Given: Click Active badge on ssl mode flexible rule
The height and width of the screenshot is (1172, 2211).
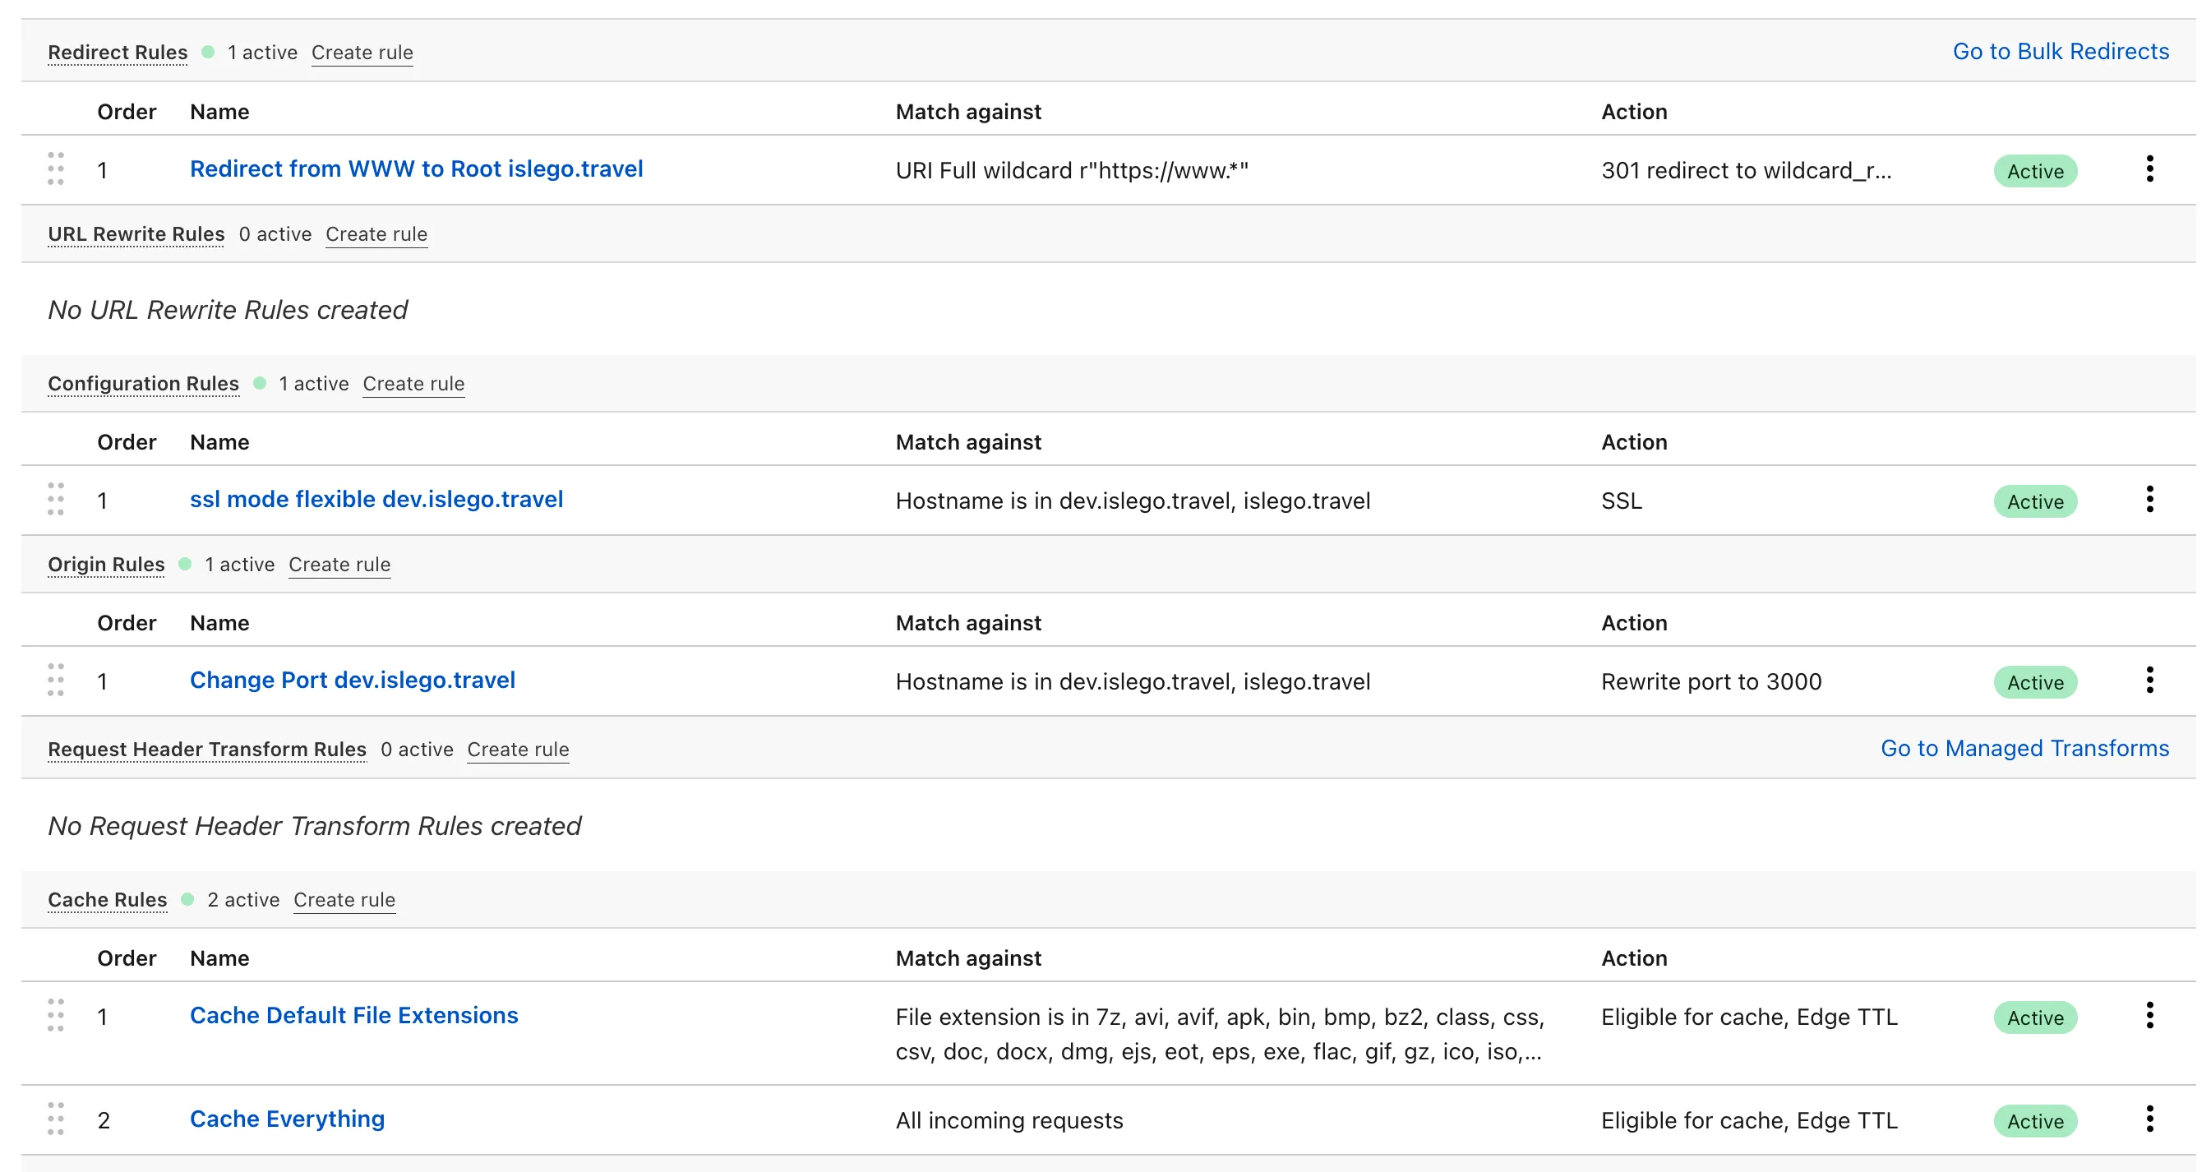Looking at the screenshot, I should (2035, 501).
